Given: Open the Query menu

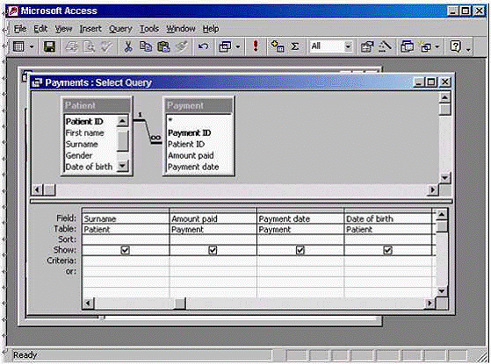Looking at the screenshot, I should [x=120, y=29].
